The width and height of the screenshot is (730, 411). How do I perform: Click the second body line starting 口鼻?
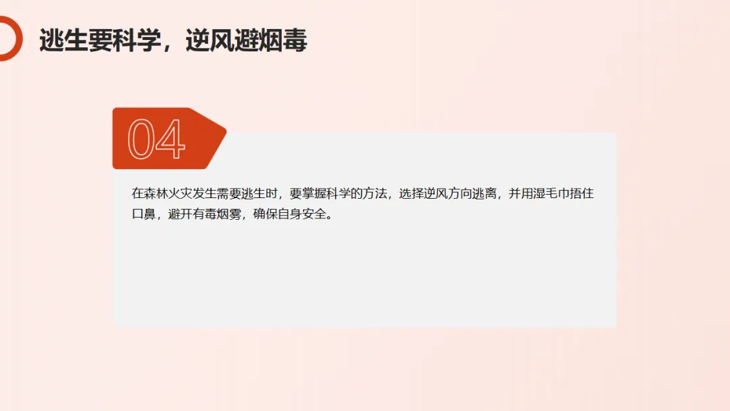[233, 214]
